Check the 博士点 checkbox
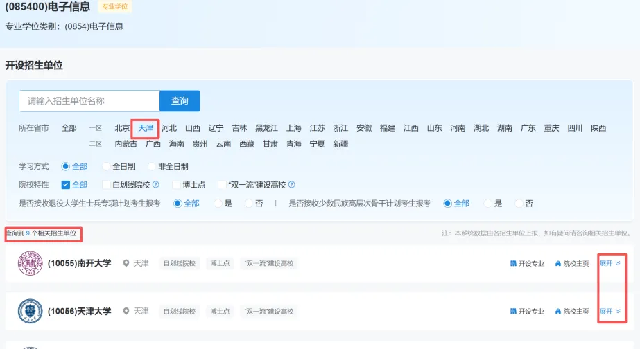640x349 pixels. pyautogui.click(x=176, y=185)
